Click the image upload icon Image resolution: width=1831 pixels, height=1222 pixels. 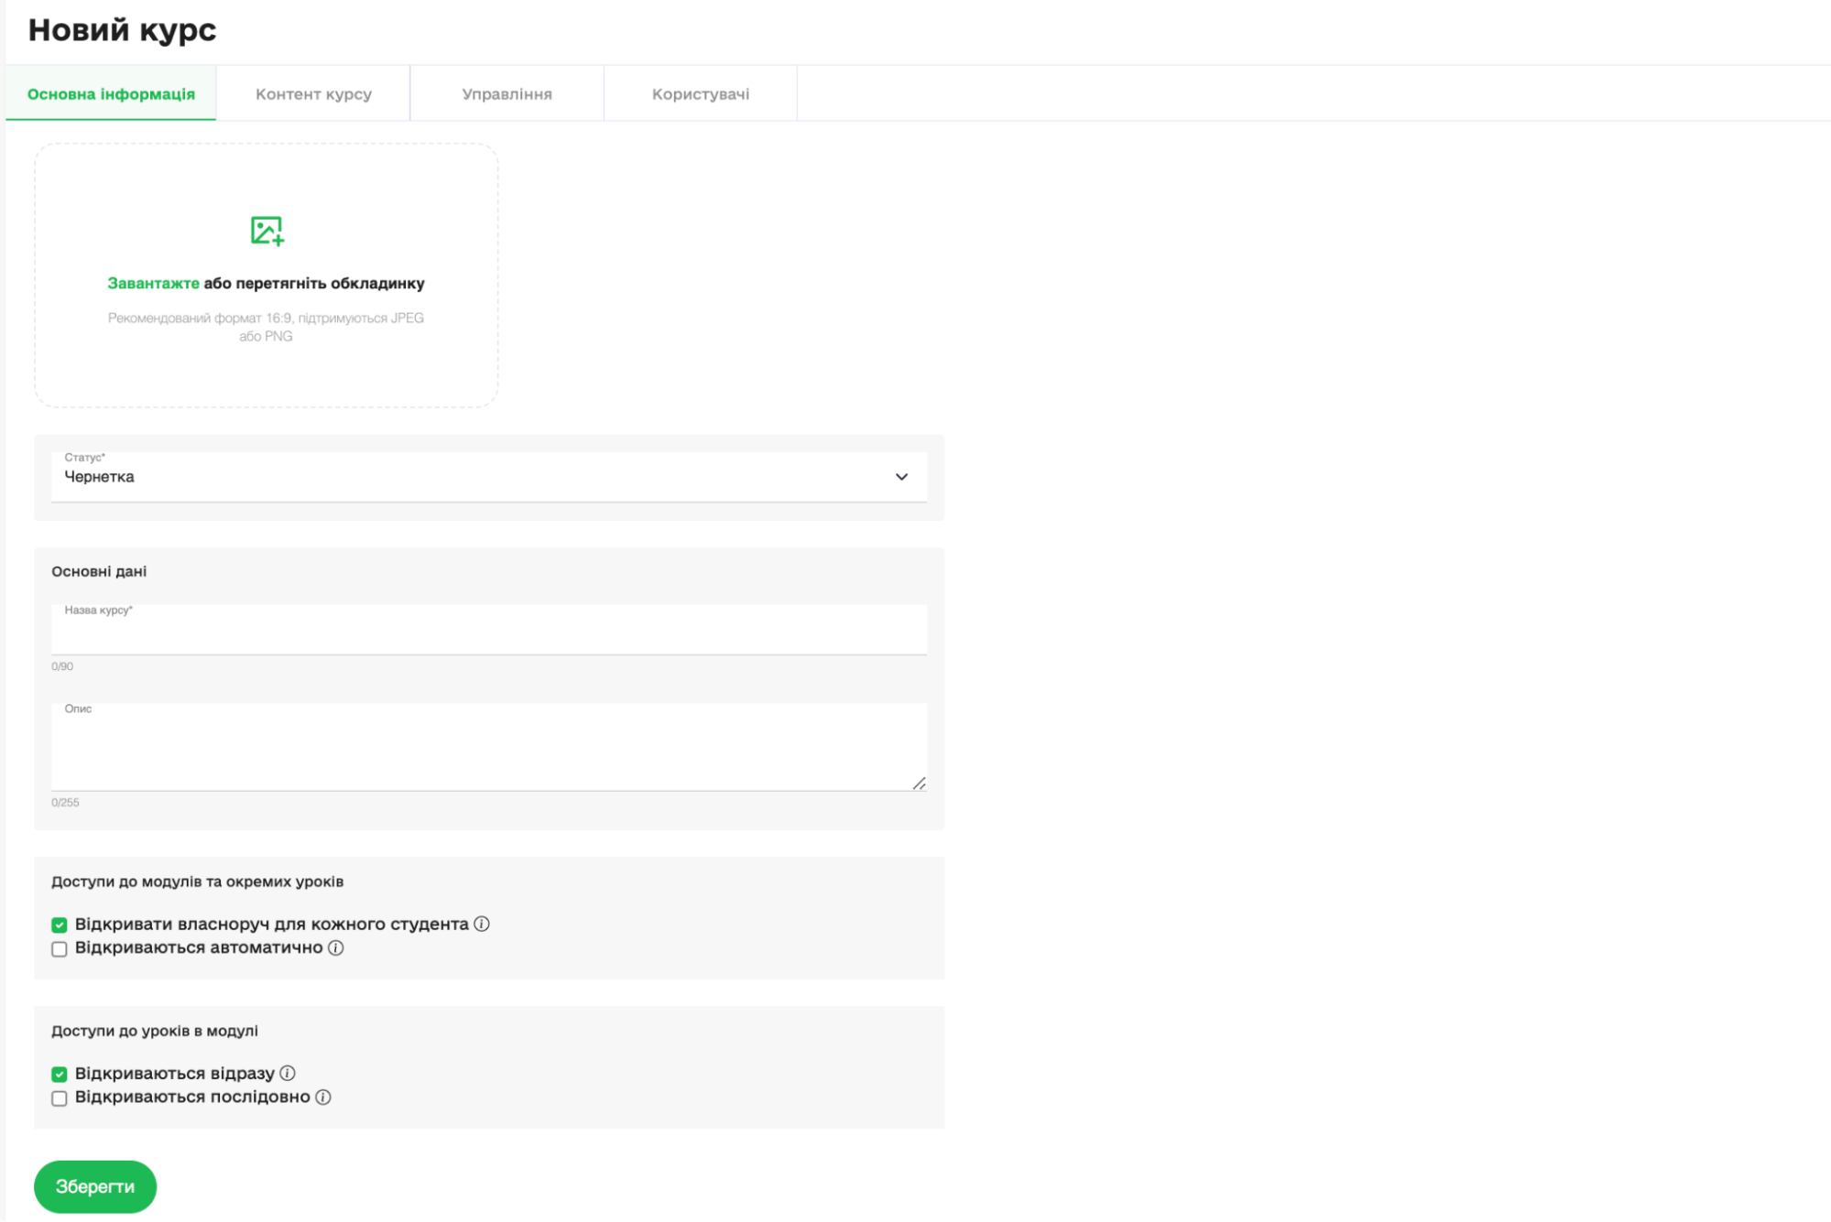tap(267, 231)
